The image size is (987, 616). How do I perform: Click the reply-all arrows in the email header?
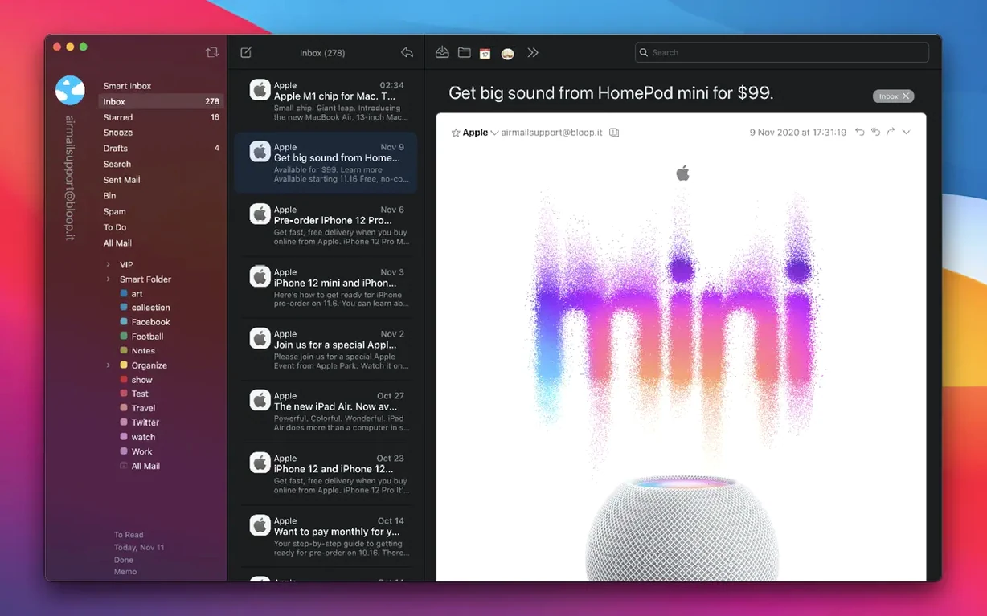click(x=875, y=132)
